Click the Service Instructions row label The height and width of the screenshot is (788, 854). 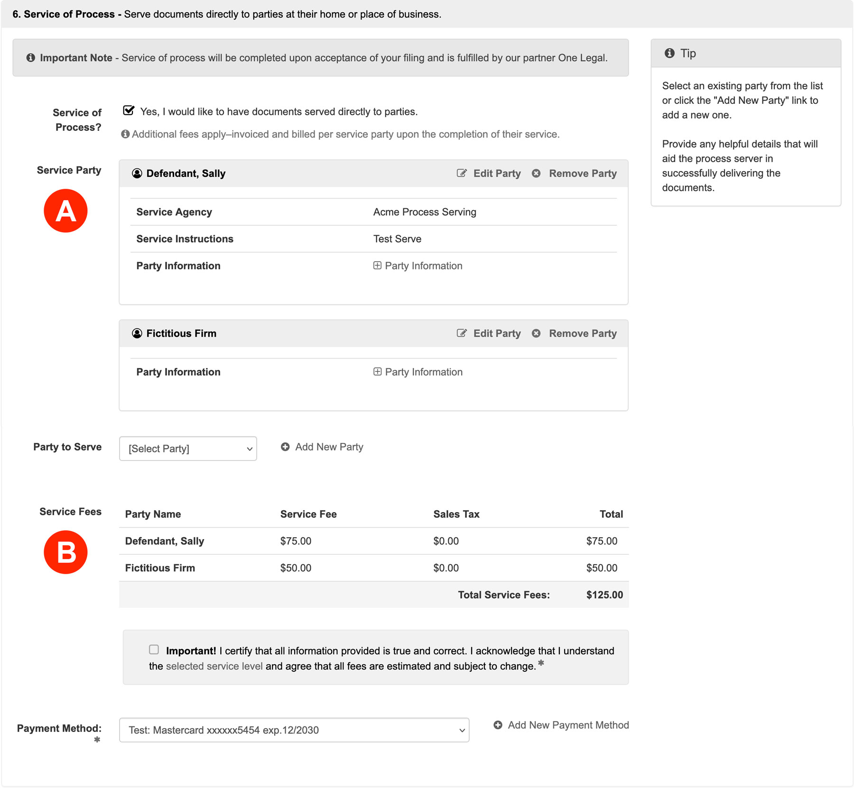(x=185, y=239)
